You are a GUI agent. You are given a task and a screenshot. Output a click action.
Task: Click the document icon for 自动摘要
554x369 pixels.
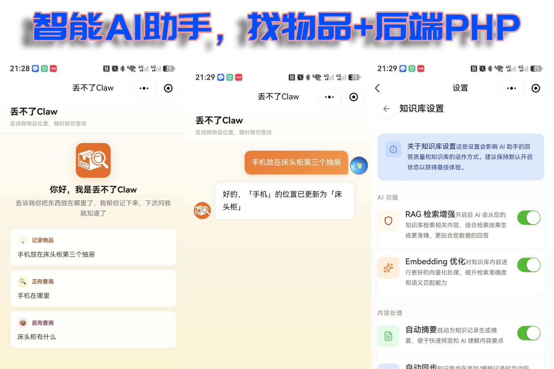[389, 336]
